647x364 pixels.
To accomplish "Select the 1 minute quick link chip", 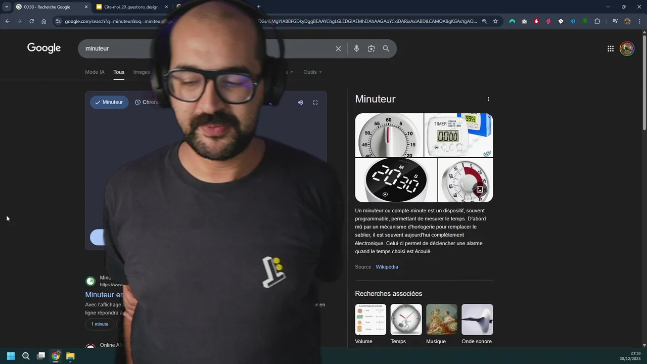I will click(x=100, y=324).
